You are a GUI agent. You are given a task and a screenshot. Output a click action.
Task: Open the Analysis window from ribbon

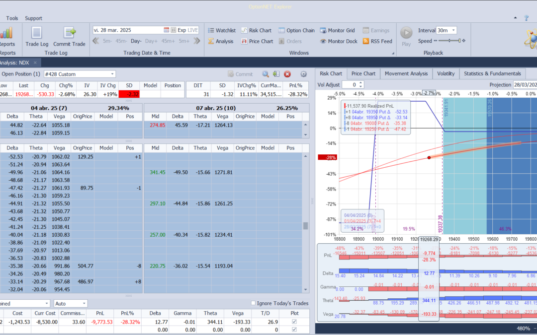[x=221, y=41]
